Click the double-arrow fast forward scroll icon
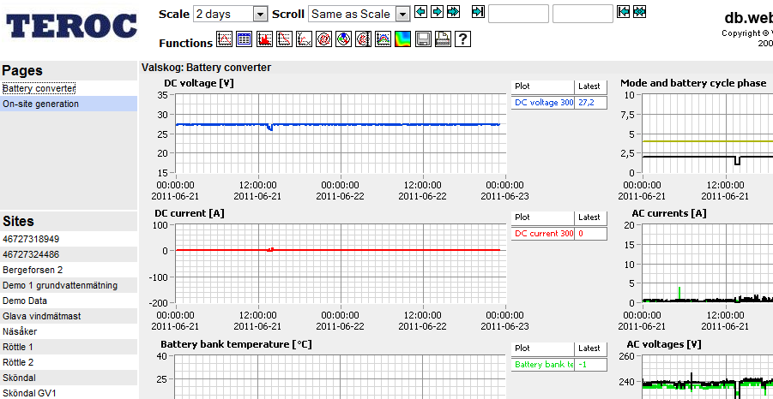This screenshot has width=773, height=399. (454, 11)
